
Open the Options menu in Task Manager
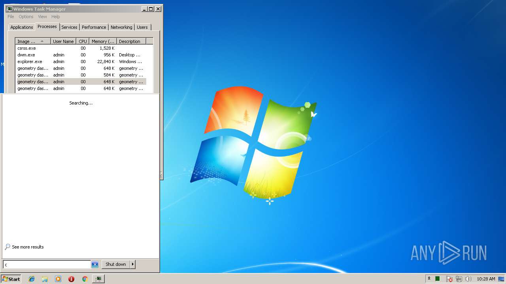click(26, 17)
